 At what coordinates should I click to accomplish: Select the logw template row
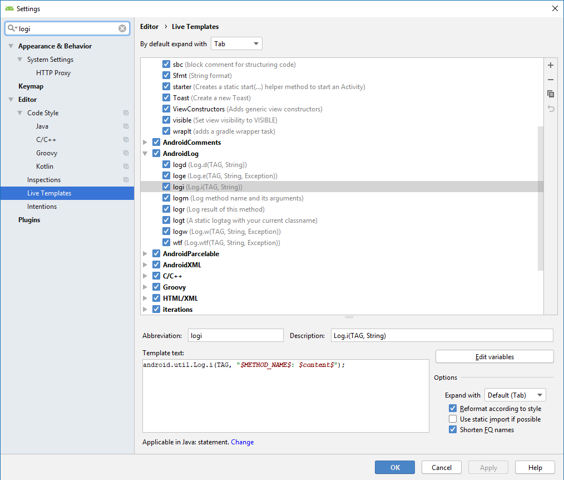(x=342, y=232)
